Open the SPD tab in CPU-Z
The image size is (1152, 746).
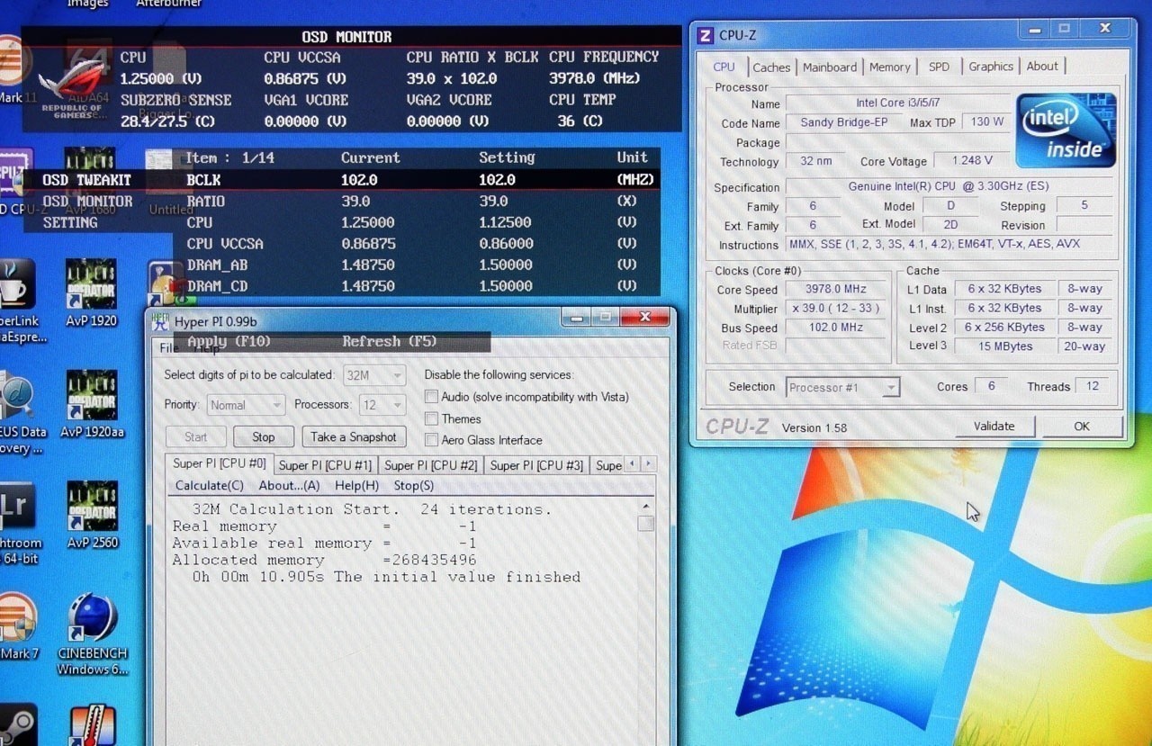click(939, 67)
